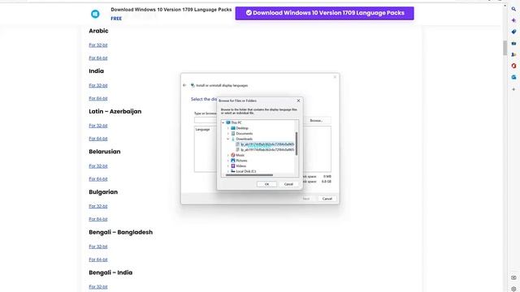The image size is (520, 292).
Task: Expand the Music tree node
Action: [228, 155]
